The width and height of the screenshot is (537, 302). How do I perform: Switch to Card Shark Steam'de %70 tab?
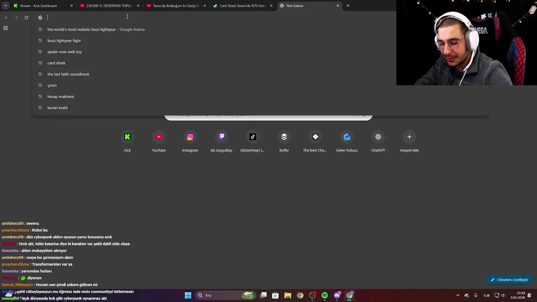click(242, 5)
